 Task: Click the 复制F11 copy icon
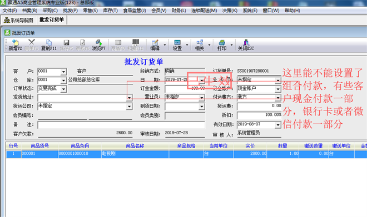(49, 45)
